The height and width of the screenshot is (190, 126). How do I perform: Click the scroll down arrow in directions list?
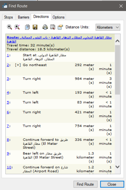[x=118, y=167]
